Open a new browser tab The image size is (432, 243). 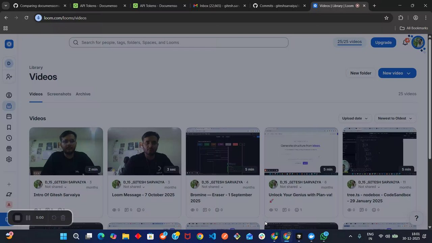(374, 6)
